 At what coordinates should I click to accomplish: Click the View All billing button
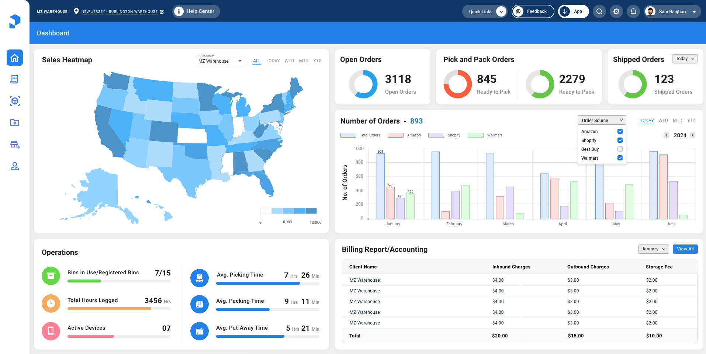685,249
